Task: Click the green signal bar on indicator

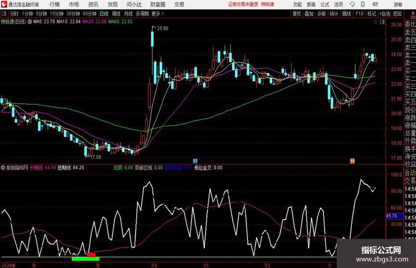Action: coord(85,259)
